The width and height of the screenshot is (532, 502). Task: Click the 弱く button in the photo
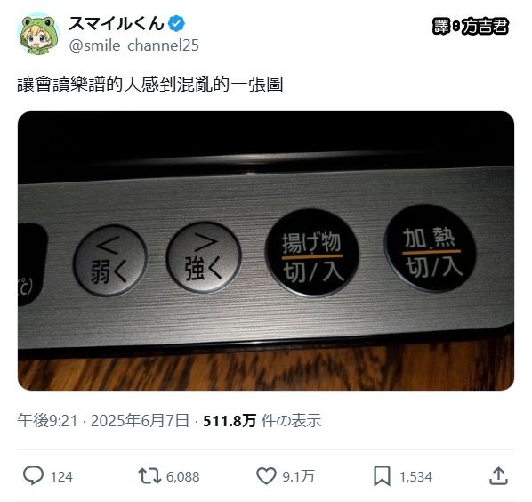pyautogui.click(x=110, y=260)
